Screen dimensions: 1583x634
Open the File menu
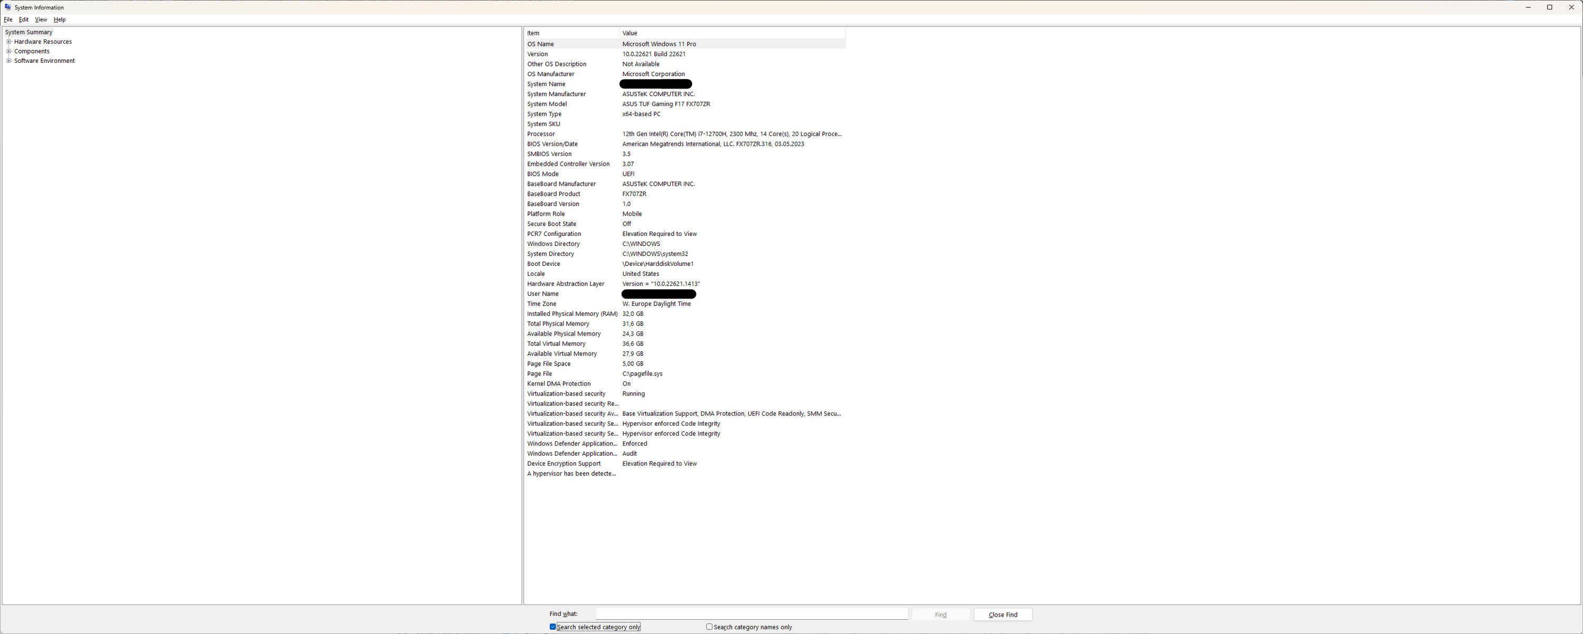[8, 20]
